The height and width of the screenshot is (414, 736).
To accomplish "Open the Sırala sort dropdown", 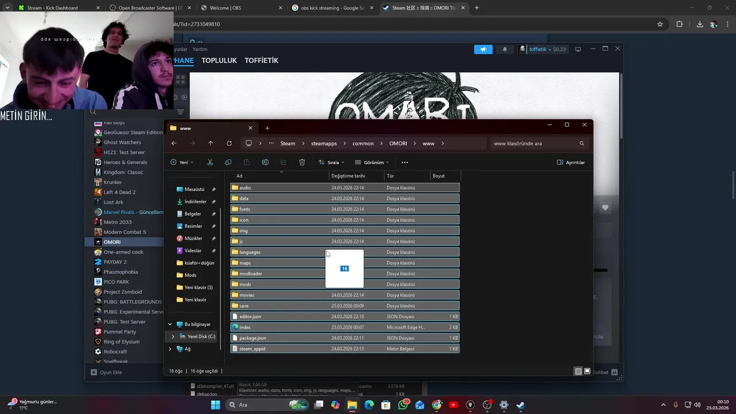I will [332, 162].
